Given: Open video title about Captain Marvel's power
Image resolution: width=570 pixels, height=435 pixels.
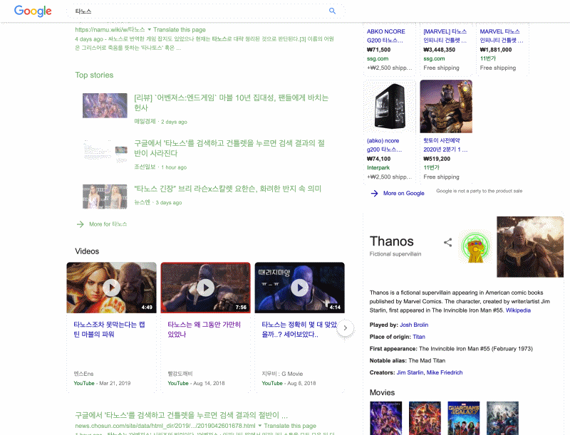Looking at the screenshot, I should tap(110, 330).
